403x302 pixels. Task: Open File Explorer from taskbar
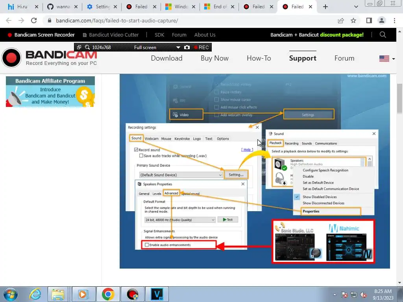point(58,294)
